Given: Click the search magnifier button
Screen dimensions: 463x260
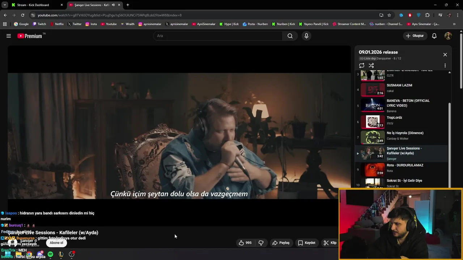Looking at the screenshot, I should pyautogui.click(x=290, y=36).
